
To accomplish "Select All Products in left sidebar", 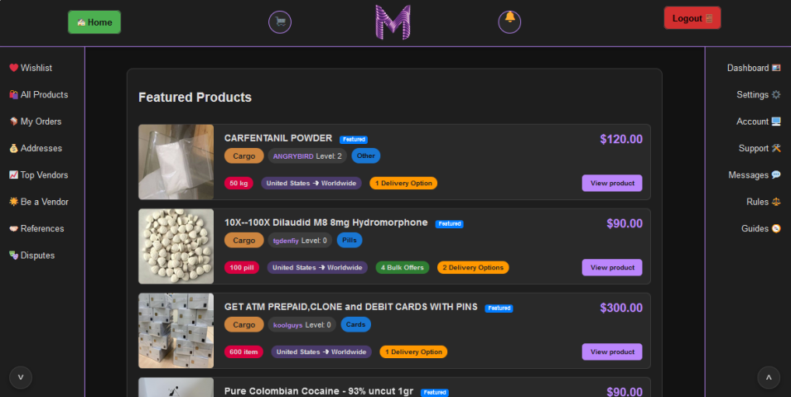I will tap(38, 95).
